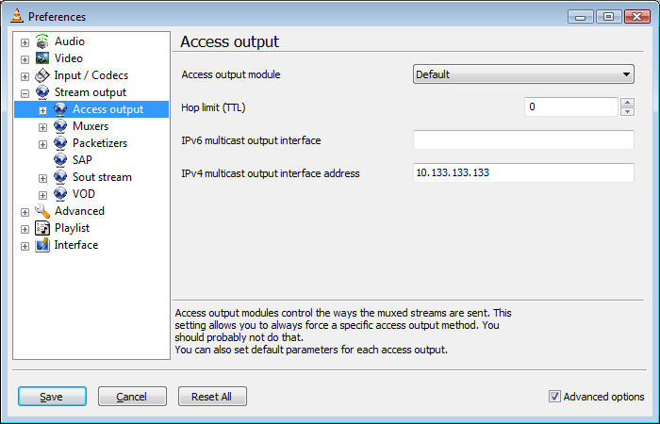Click the Reset All button
The width and height of the screenshot is (660, 424).
click(212, 397)
